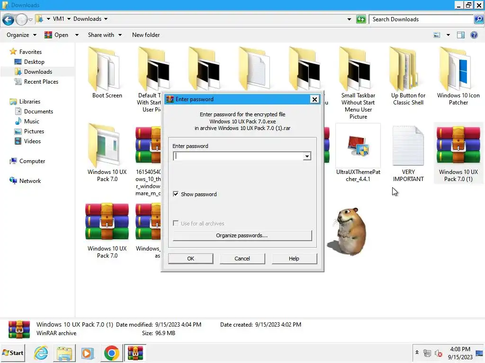
Task: Expand the Enter password dropdown list
Action: click(307, 156)
